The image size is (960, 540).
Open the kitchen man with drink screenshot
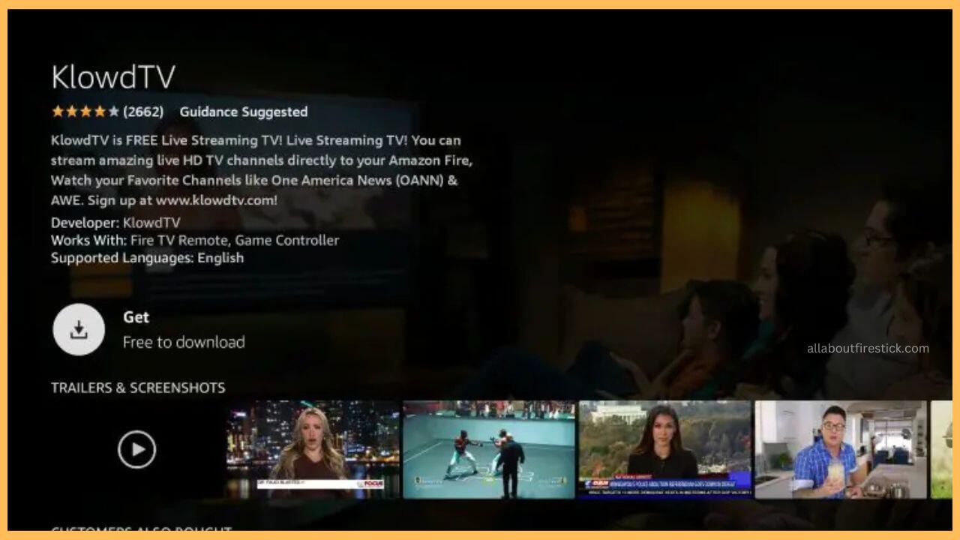point(841,449)
